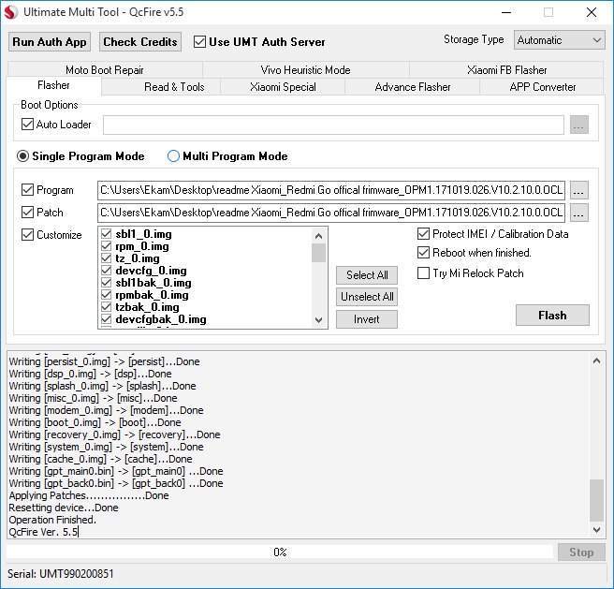This screenshot has width=614, height=589.
Task: Click Unselect All button
Action: [367, 297]
